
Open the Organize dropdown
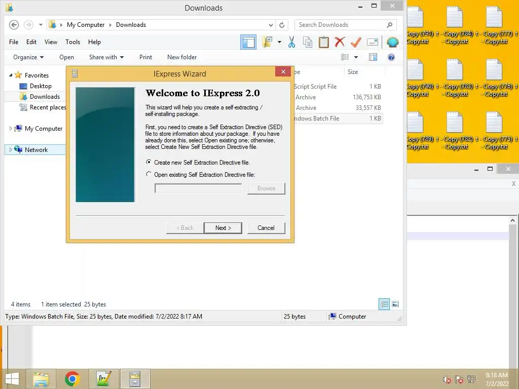(x=28, y=57)
